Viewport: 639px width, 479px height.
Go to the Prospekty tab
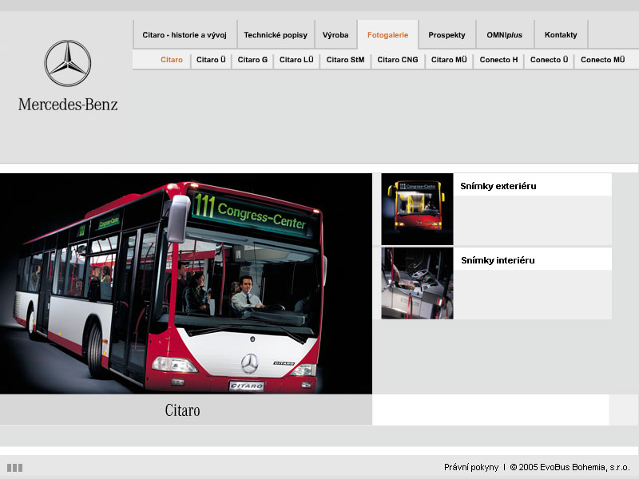pos(447,35)
